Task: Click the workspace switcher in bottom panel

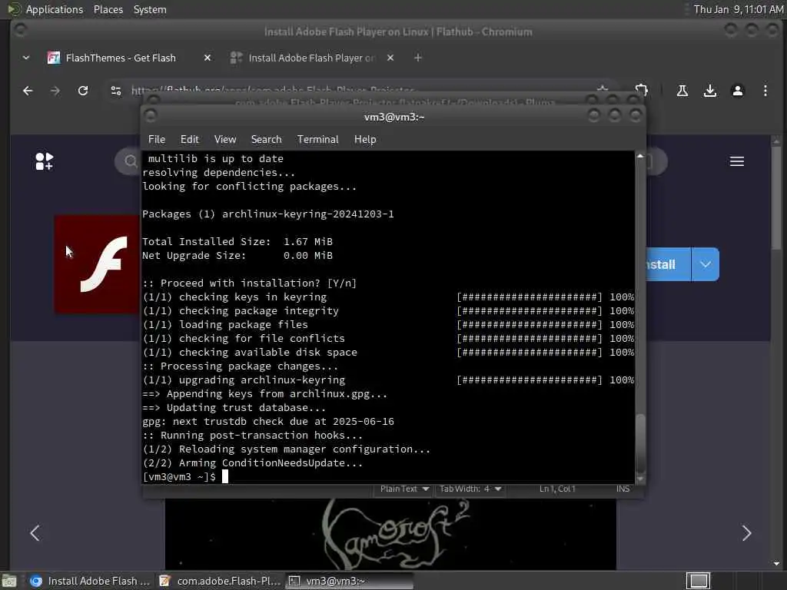Action: pyautogui.click(x=698, y=581)
